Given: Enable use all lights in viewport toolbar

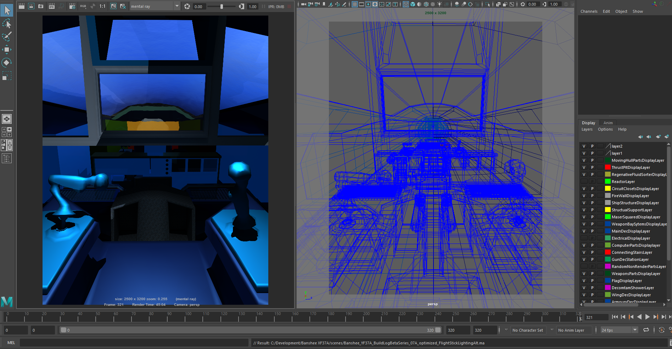Looking at the screenshot, I should (439, 4).
